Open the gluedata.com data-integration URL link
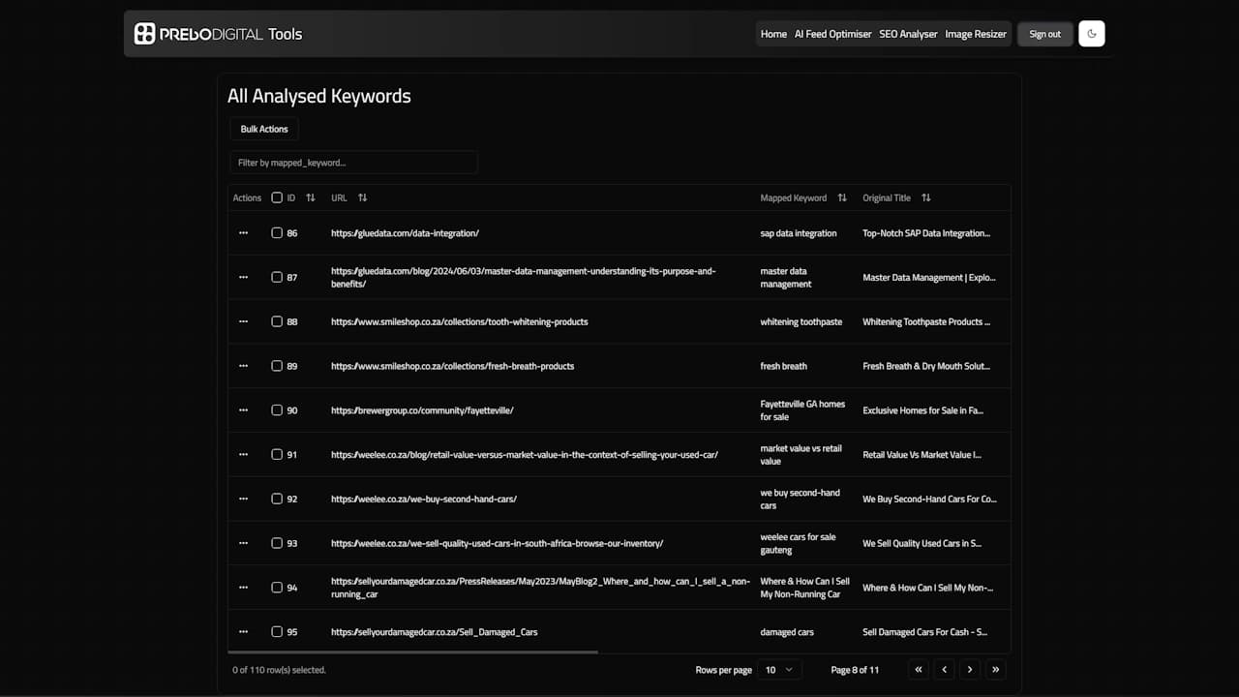The image size is (1239, 697). click(x=405, y=232)
